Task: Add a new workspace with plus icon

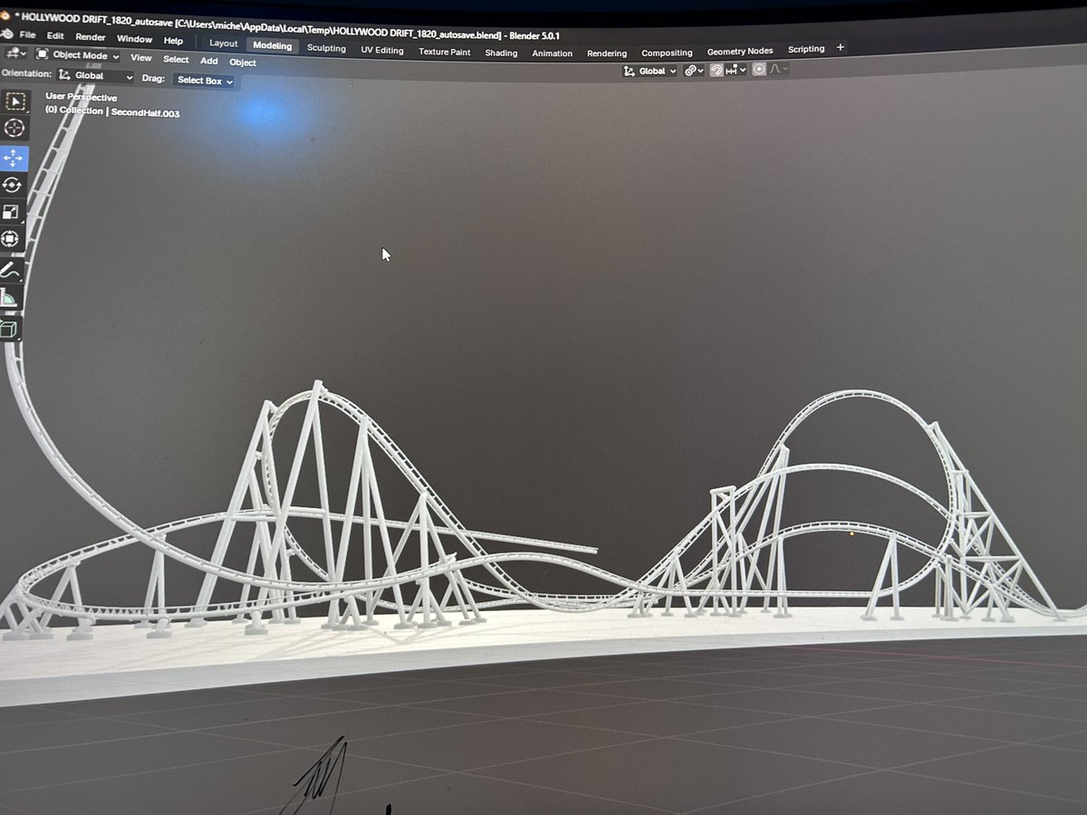Action: click(841, 47)
